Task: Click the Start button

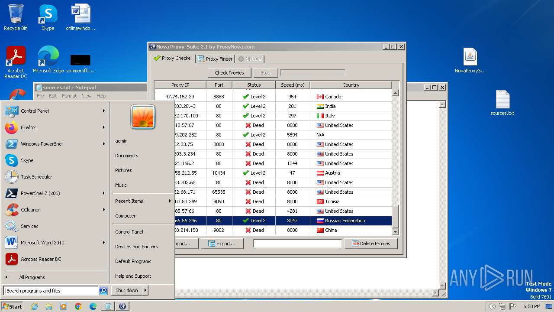Action: coord(12,306)
